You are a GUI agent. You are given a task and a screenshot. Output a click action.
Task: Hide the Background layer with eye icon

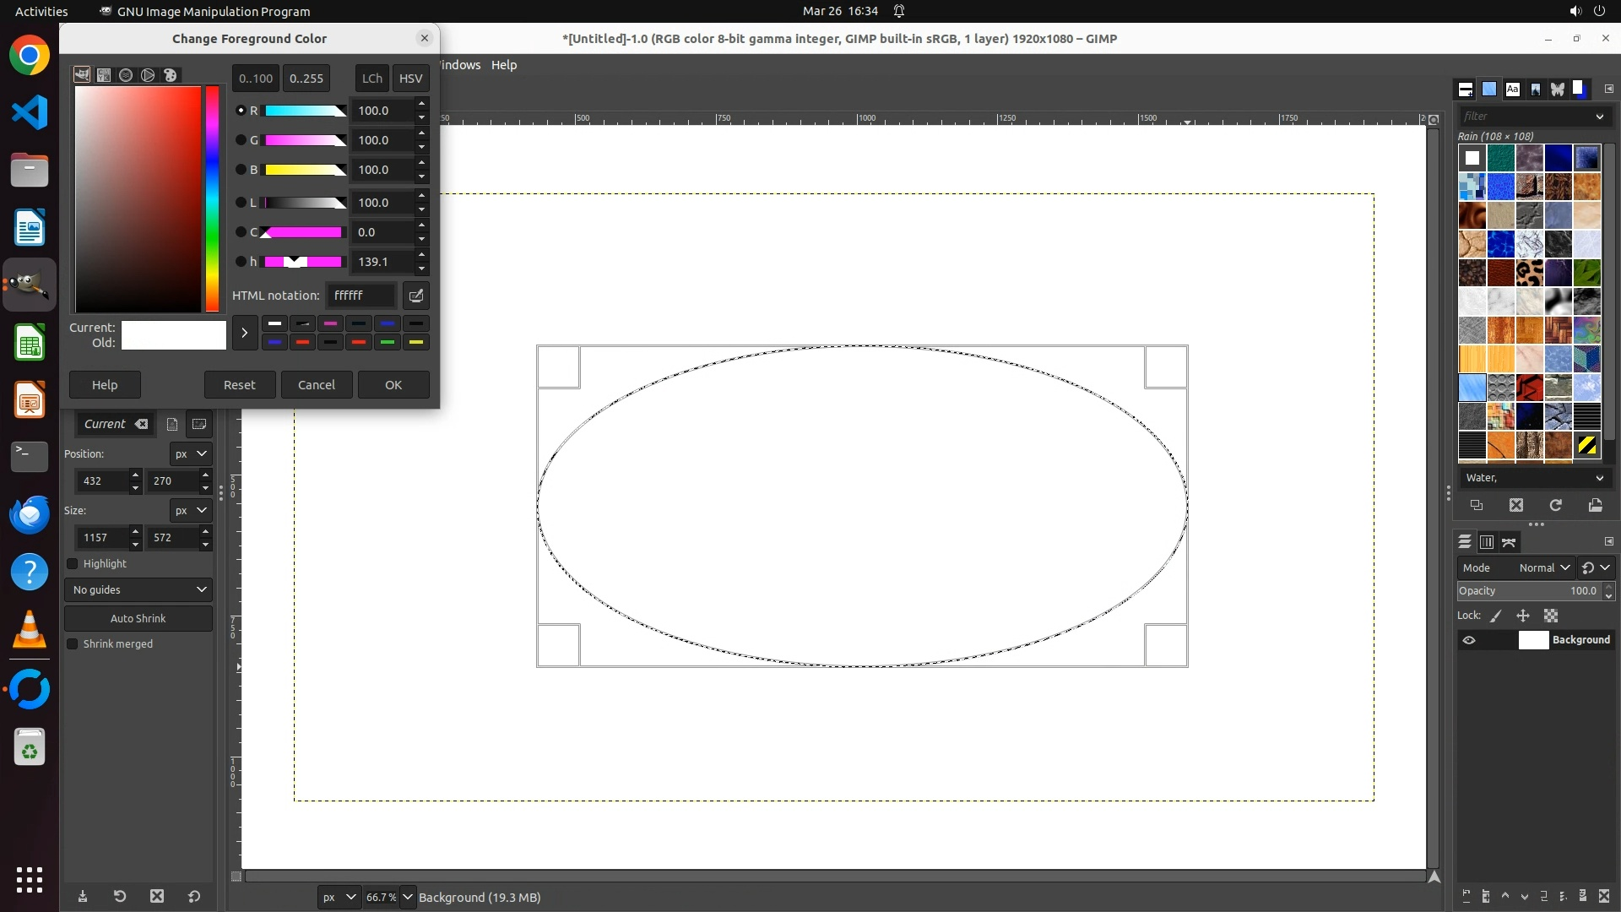[1469, 640]
